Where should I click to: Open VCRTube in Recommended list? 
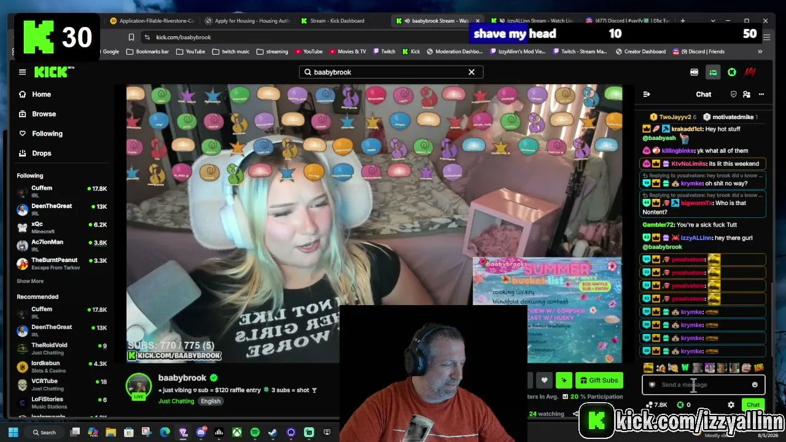pos(61,384)
